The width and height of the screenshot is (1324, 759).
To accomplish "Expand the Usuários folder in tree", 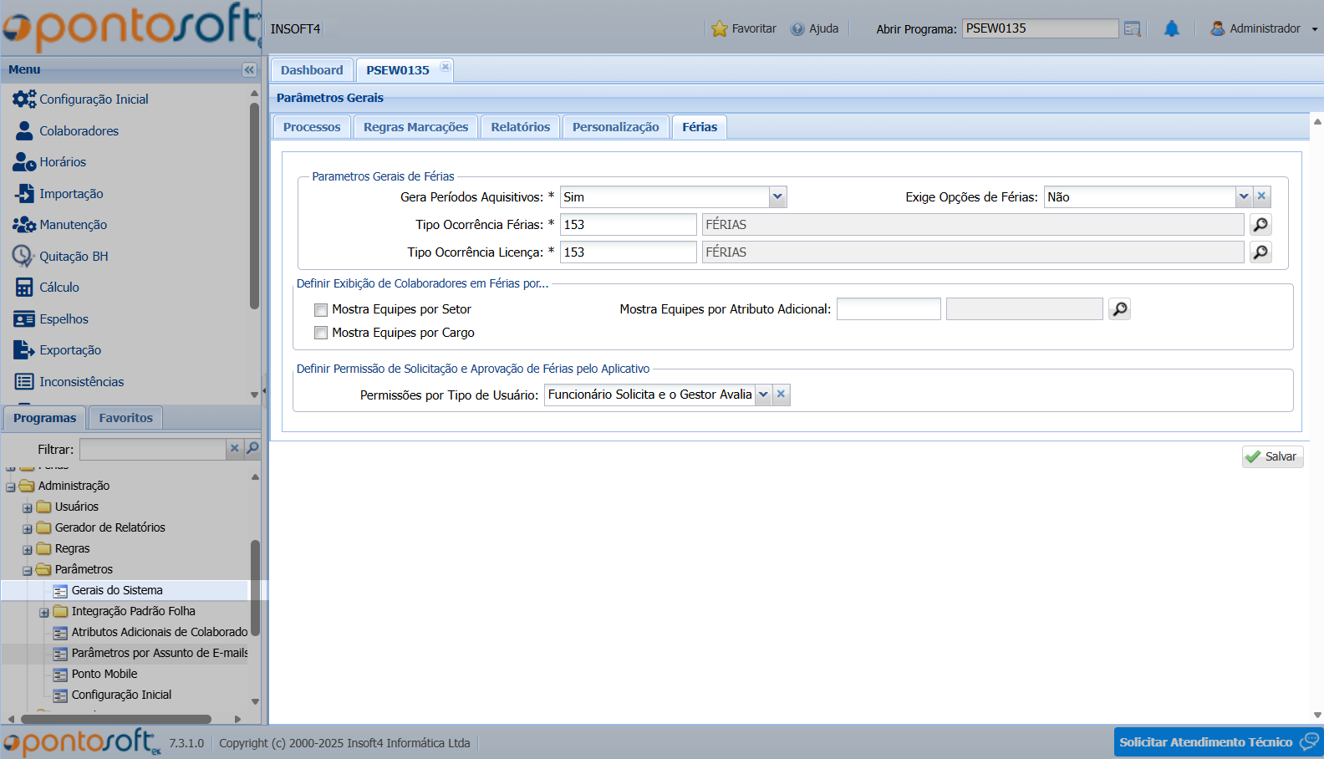I will click(28, 507).
